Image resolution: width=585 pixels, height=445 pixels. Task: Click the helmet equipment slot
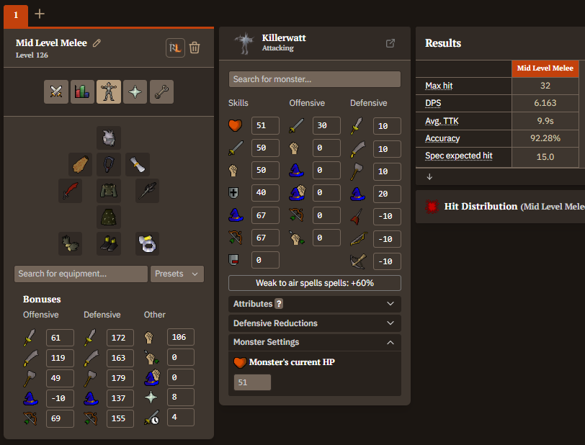point(109,138)
